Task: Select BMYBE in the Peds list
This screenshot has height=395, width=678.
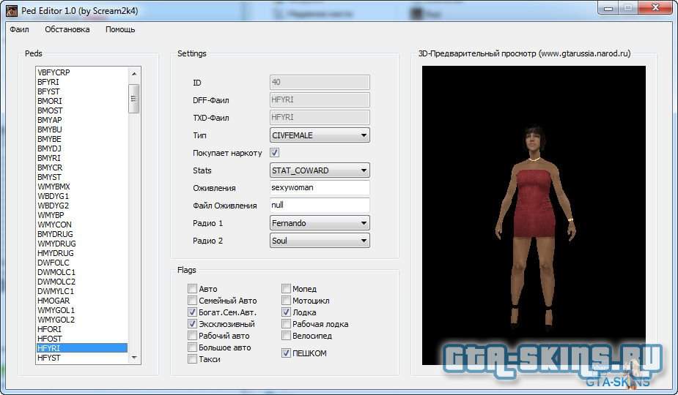Action: click(82, 139)
